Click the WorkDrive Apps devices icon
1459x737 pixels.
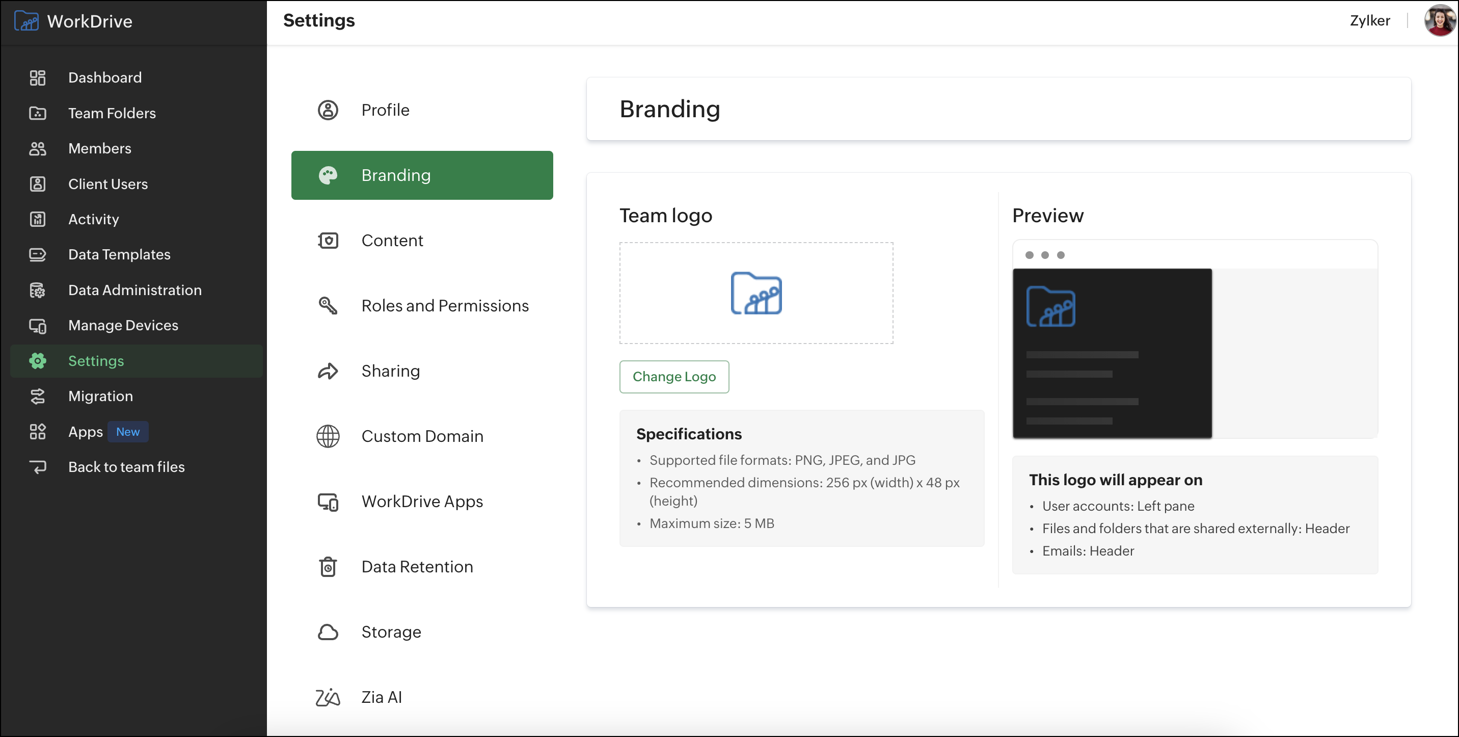point(328,502)
